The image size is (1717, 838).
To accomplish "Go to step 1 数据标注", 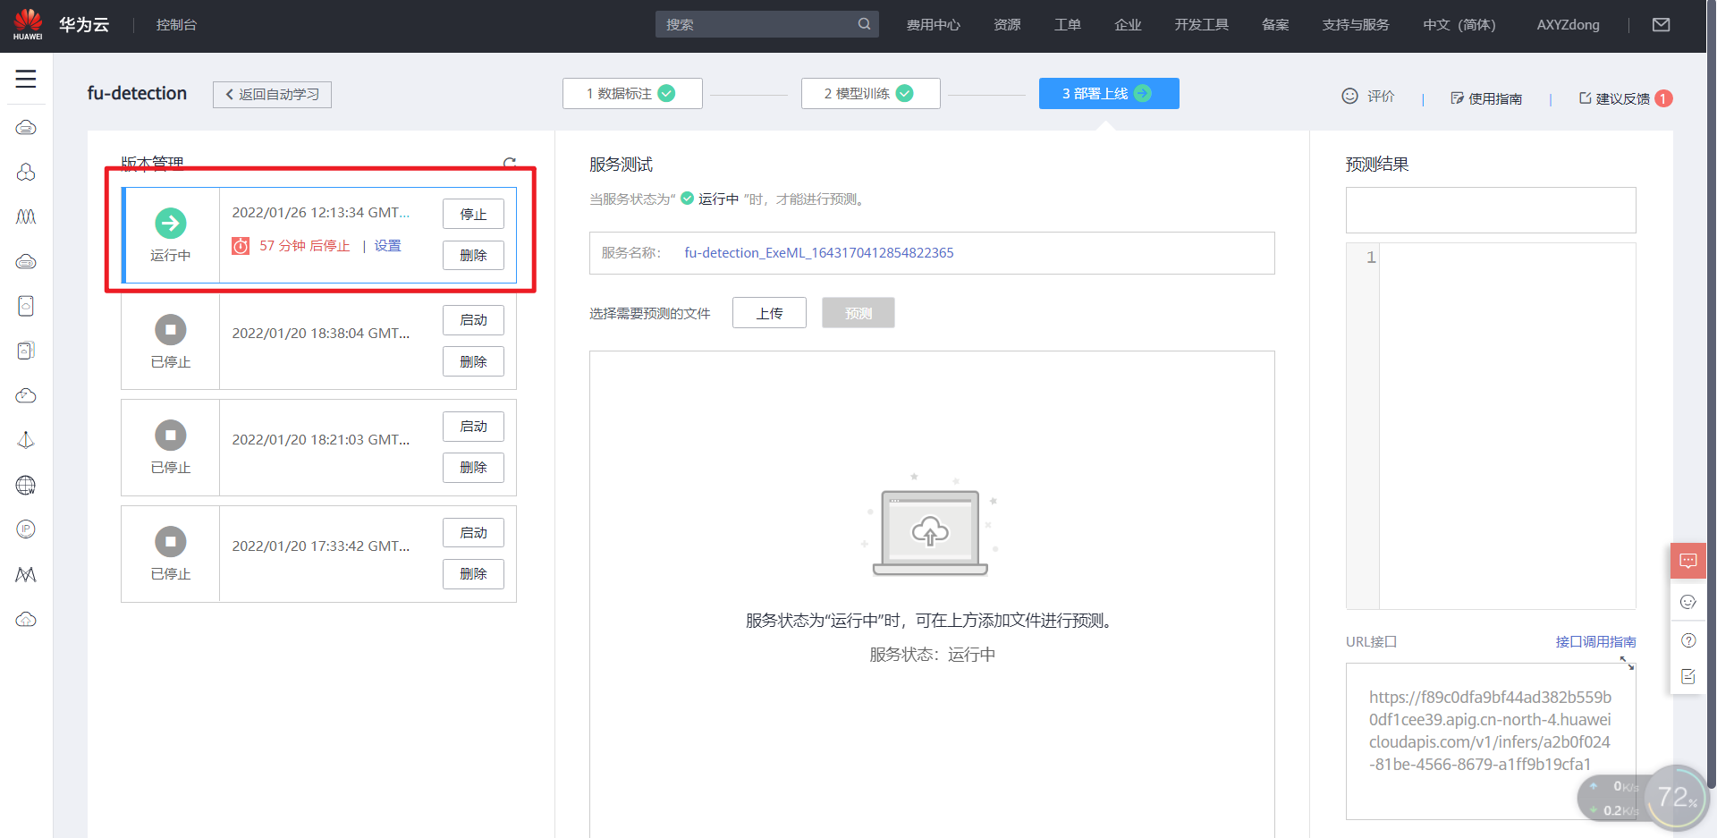I will [x=632, y=93].
